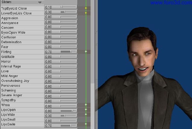Select the Overwhelming Joy label

(x=15, y=81)
